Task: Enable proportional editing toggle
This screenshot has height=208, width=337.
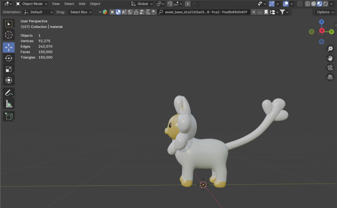Action: (x=188, y=4)
